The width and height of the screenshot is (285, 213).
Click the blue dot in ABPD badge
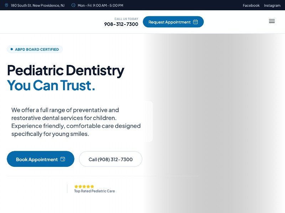(x=12, y=49)
